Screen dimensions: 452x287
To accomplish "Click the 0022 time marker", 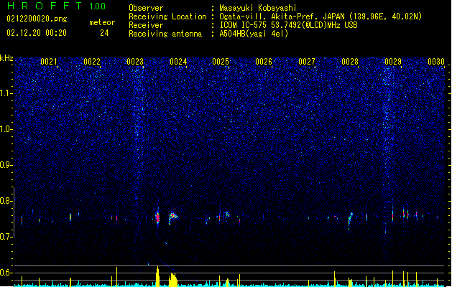I will click(x=92, y=62).
